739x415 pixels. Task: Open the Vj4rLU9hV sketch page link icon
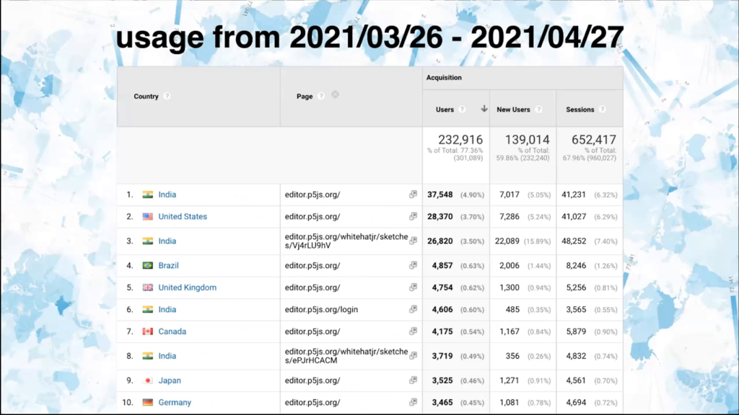point(413,241)
